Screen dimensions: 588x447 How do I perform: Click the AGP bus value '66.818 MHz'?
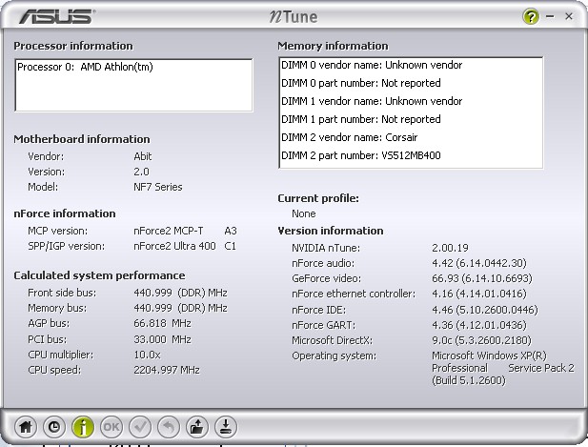click(x=162, y=323)
